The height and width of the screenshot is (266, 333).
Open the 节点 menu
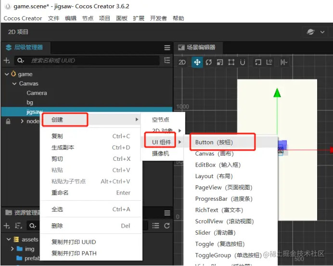88,18
